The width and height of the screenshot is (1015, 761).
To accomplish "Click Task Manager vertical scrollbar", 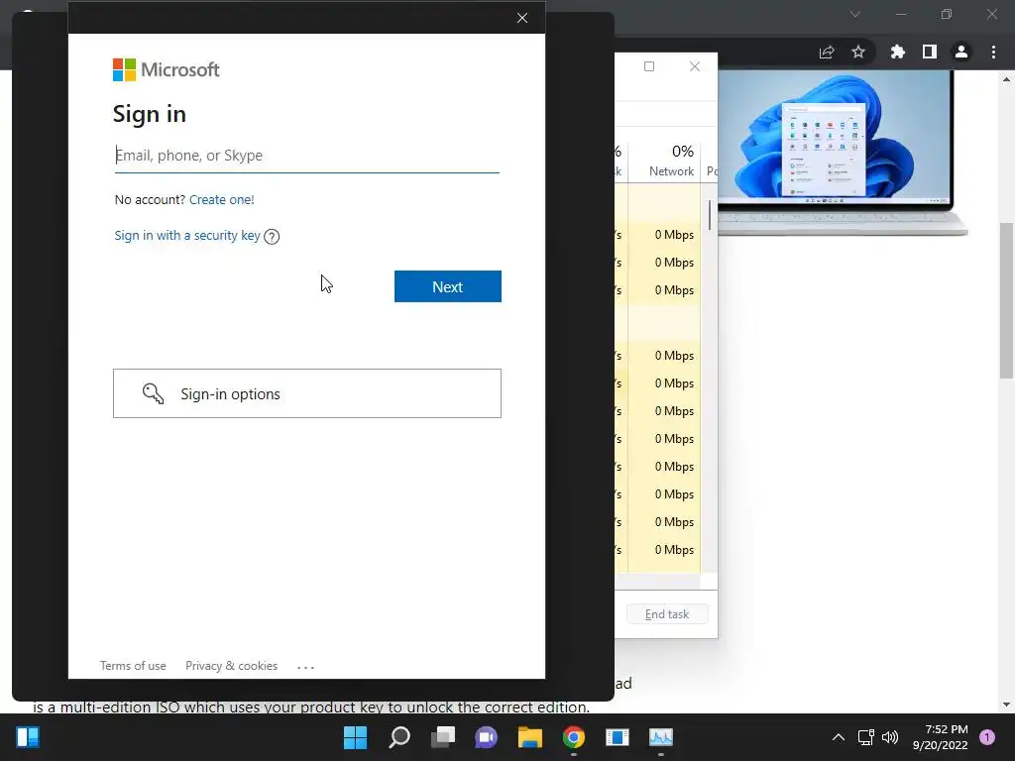I will coord(710,215).
